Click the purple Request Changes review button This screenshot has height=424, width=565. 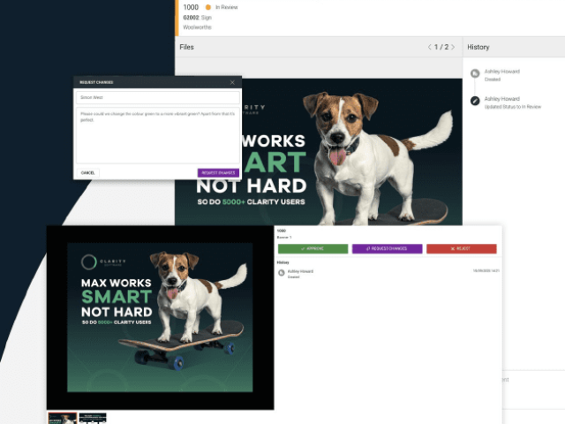(x=387, y=249)
